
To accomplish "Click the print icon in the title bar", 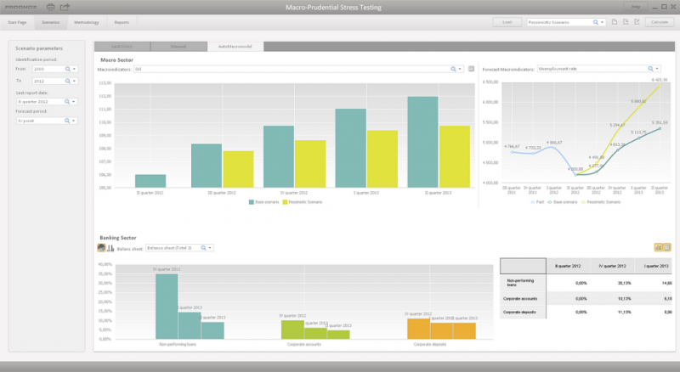I will (x=50, y=8).
